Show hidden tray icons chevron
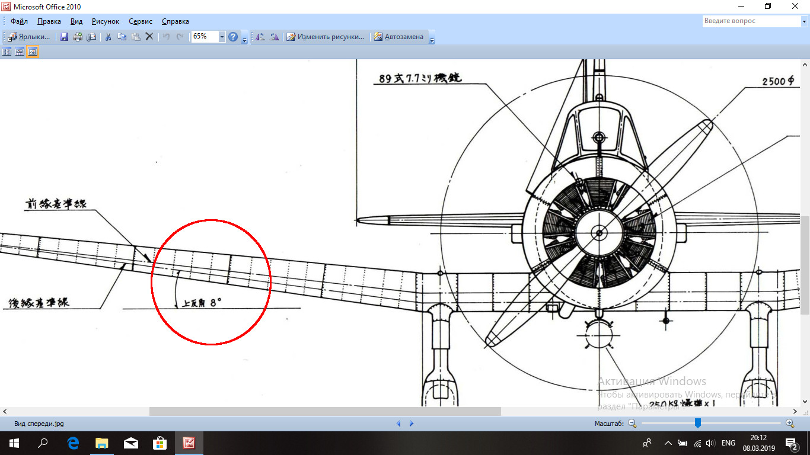This screenshot has height=455, width=810. [668, 443]
